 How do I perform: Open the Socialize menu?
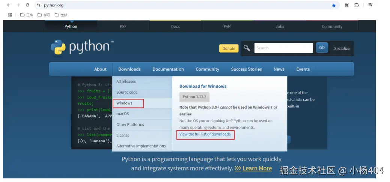[x=342, y=48]
